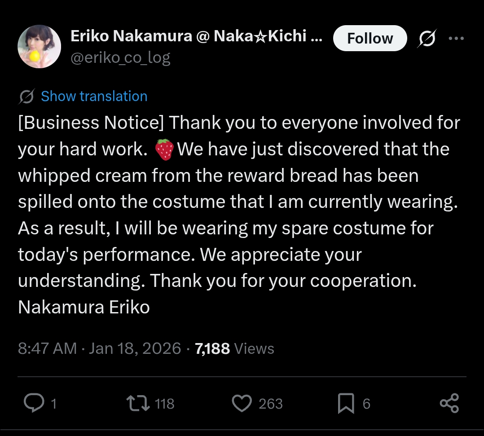Screen dimensions: 484x436
Task: Open Eriko Nakamura's profile avatar
Action: point(39,47)
